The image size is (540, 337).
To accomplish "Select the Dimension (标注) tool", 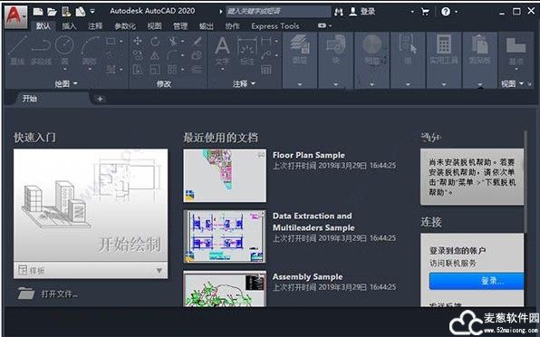I will point(247,51).
